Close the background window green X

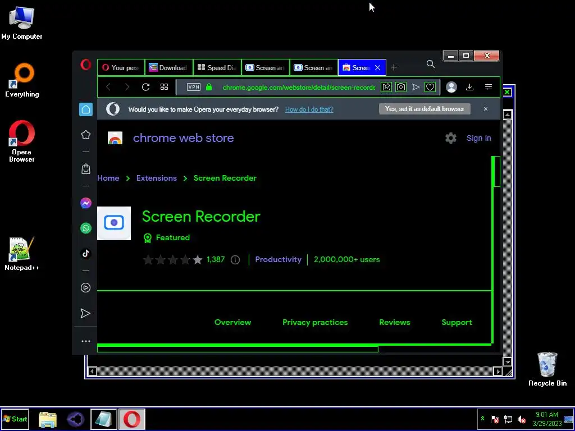click(508, 92)
